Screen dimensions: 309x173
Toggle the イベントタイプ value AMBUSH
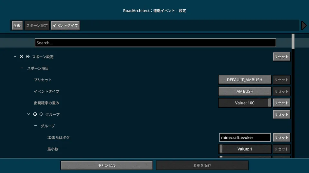(245, 91)
